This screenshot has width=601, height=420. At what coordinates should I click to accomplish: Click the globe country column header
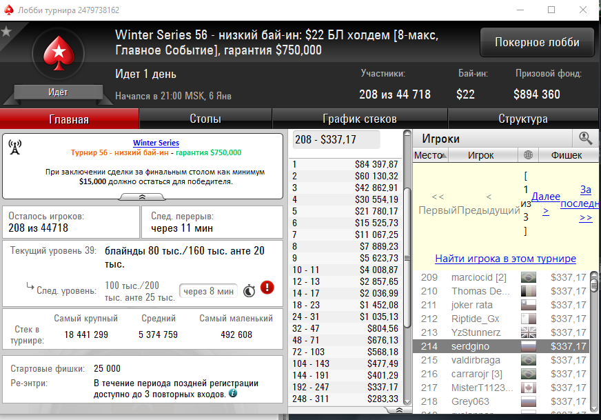click(x=528, y=155)
